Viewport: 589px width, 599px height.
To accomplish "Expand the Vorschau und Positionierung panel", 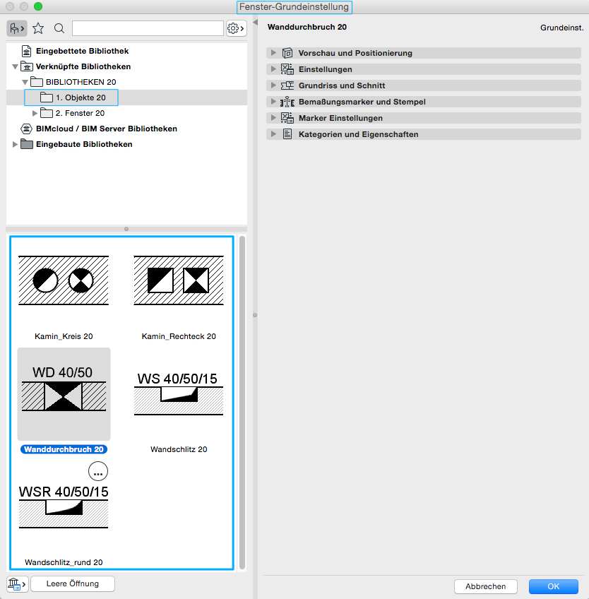I will (x=273, y=53).
